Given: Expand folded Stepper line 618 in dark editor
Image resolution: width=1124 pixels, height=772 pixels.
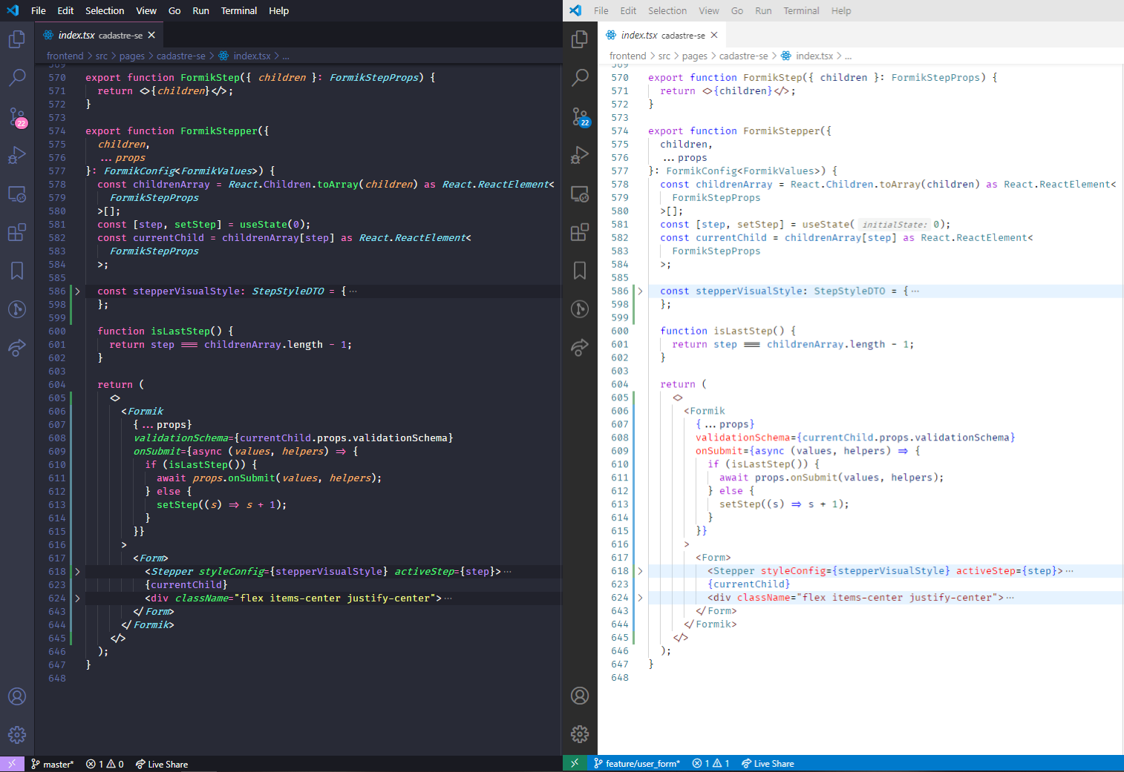Looking at the screenshot, I should [77, 572].
